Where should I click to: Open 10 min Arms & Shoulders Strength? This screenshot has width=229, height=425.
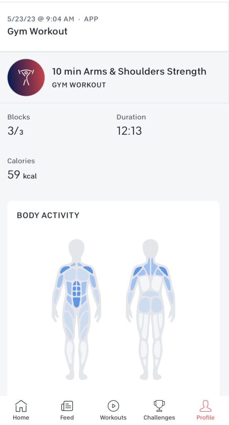pyautogui.click(x=129, y=71)
